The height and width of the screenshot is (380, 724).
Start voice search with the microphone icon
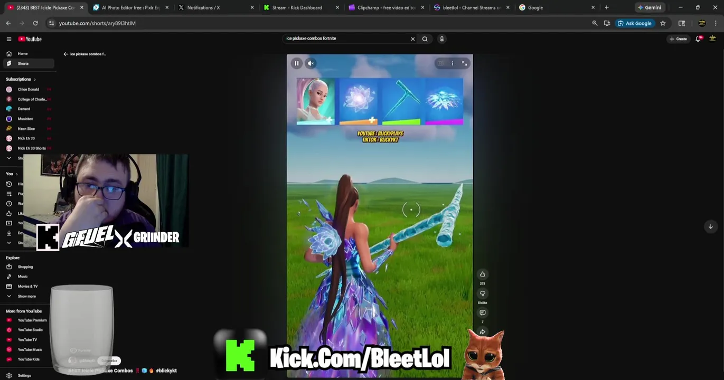click(x=441, y=39)
